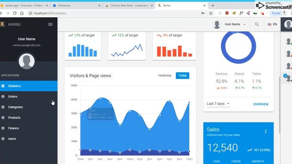This screenshot has width=292, height=164.
Task: Click the Karibu logo in the sidebar
Action: coord(3,24)
